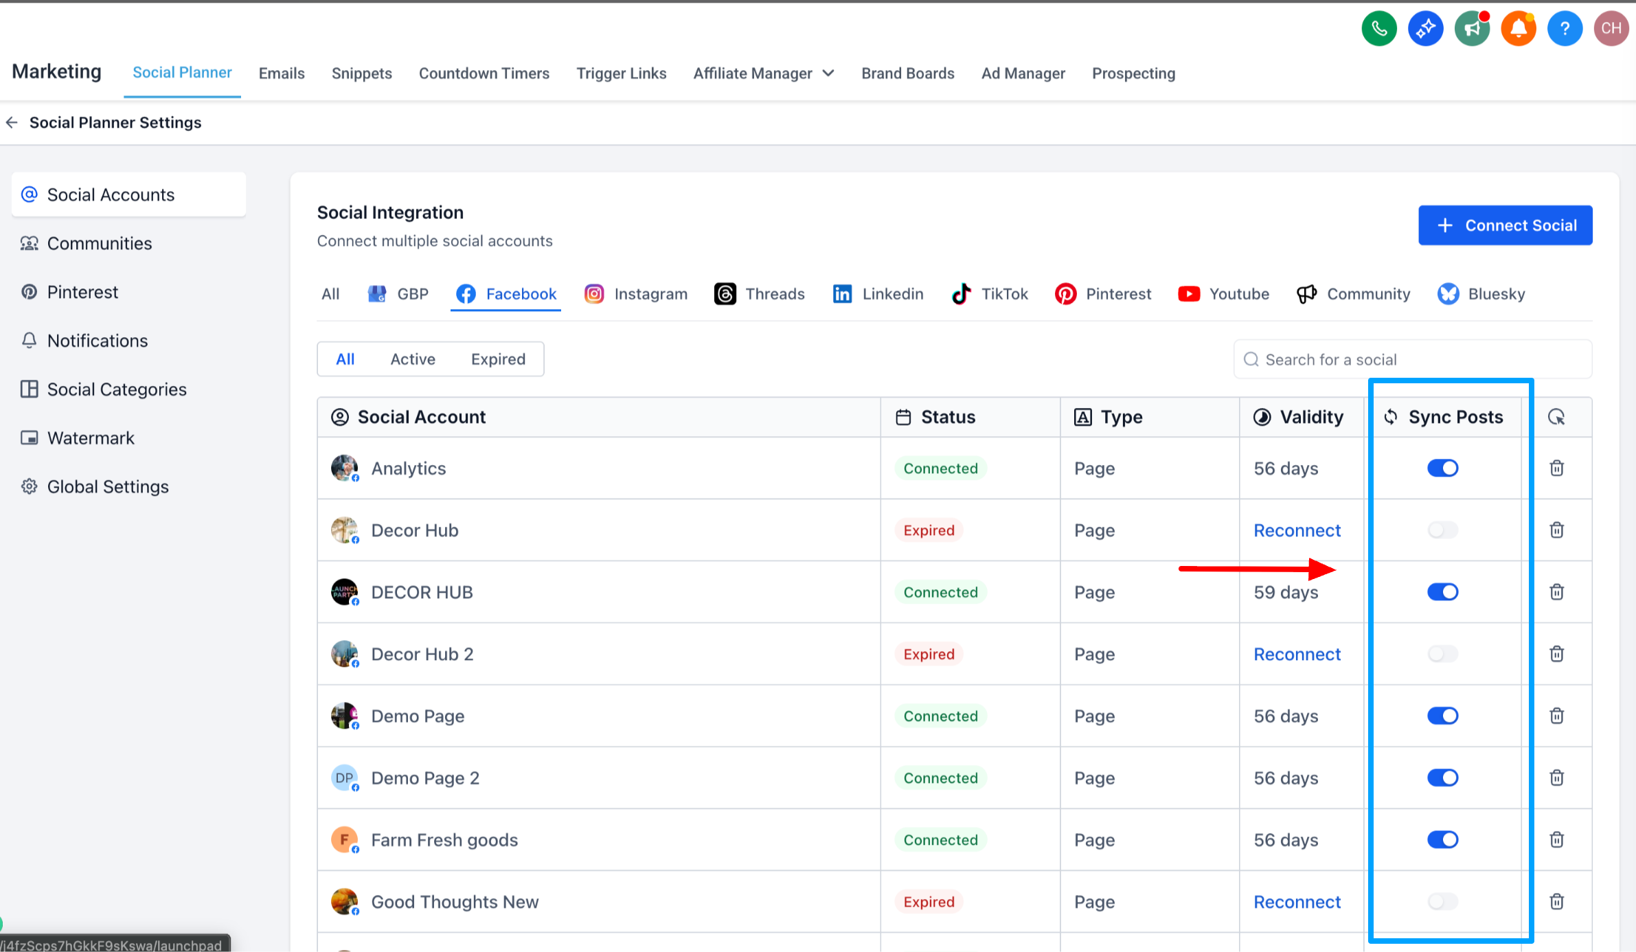Open the blue help question icon
Viewport: 1636px width, 952px height.
1564,29
